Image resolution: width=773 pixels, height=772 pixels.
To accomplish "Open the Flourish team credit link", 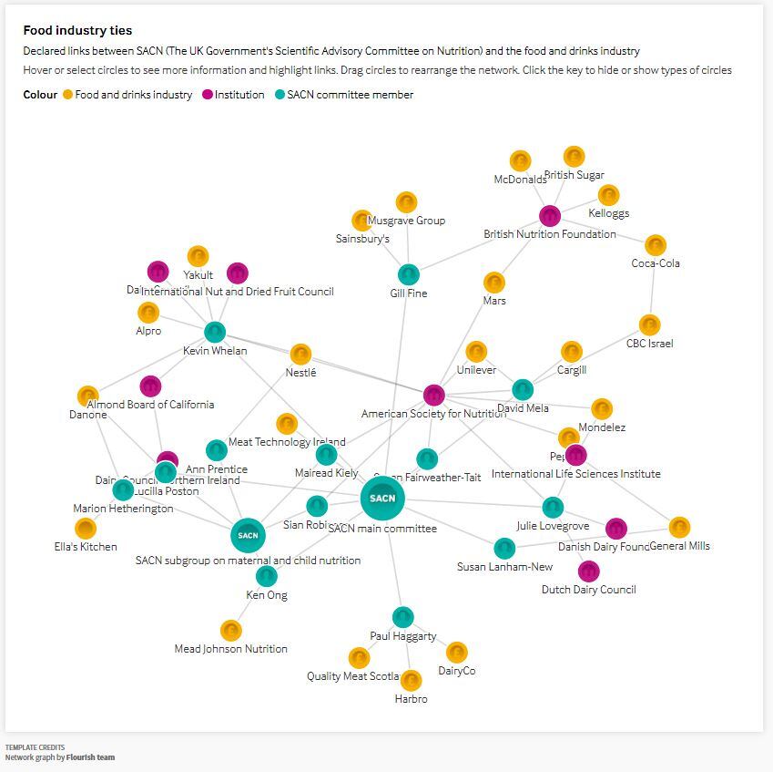I will tap(90, 757).
